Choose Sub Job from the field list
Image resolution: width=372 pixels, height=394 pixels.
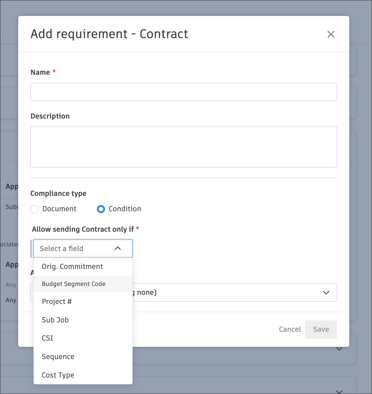click(55, 320)
